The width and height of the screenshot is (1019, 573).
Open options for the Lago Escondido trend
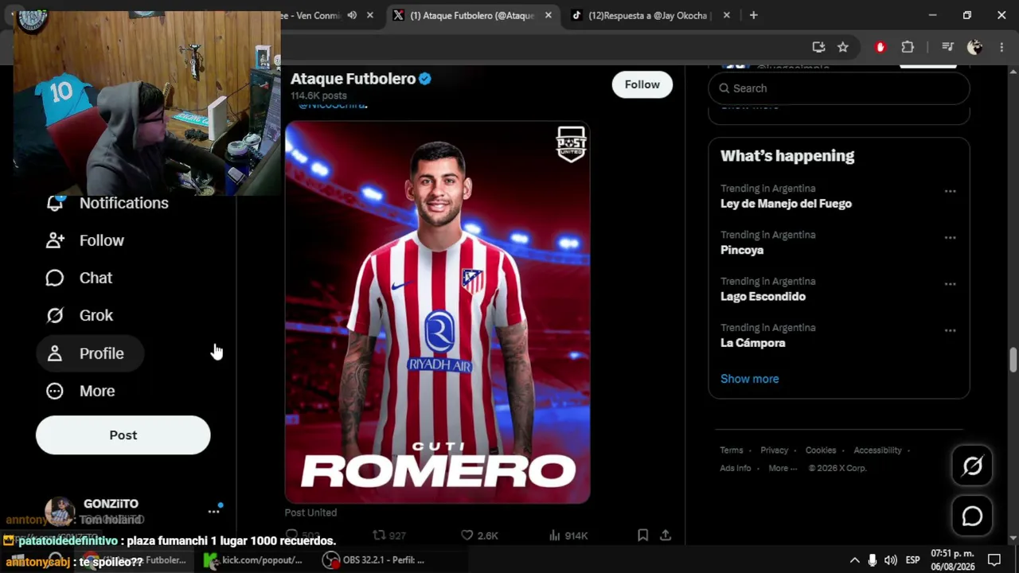tap(950, 284)
